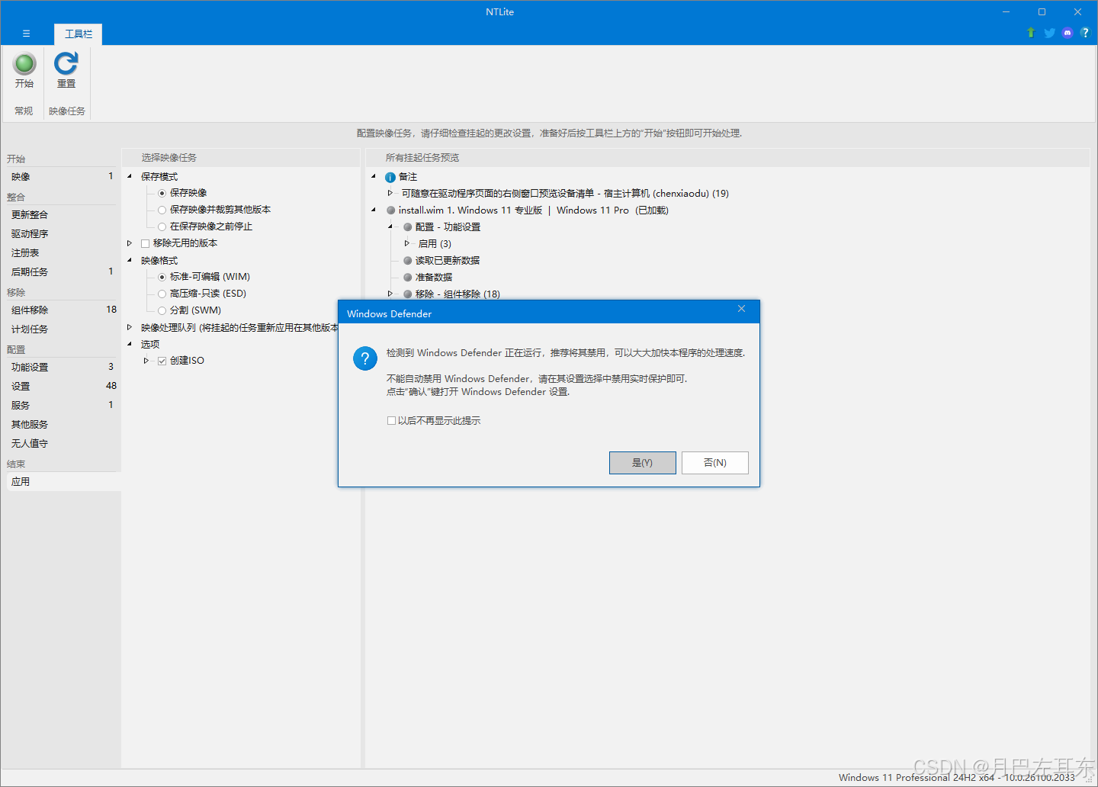Collapse the 保存模式 tree group
The image size is (1098, 787).
[x=130, y=176]
